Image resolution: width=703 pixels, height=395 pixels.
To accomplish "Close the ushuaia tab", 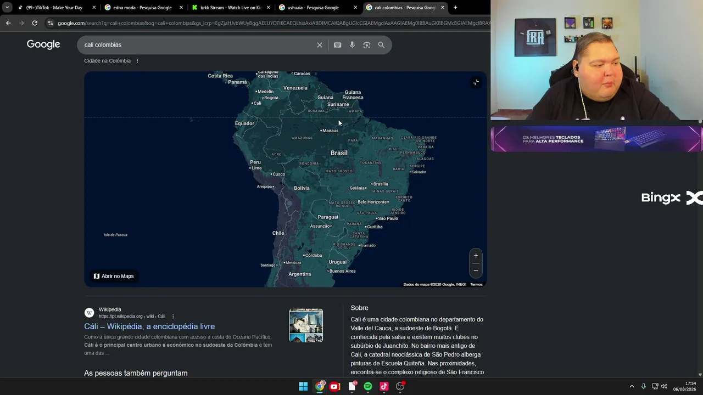I will pos(355,8).
